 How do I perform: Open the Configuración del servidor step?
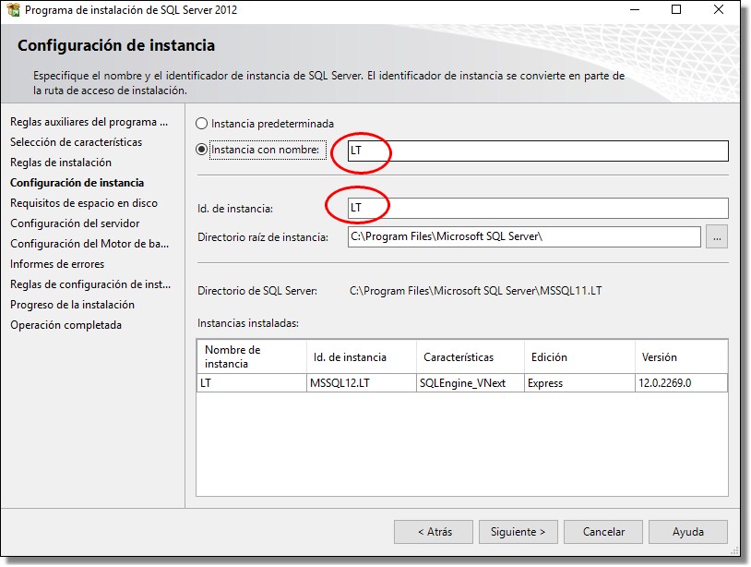(75, 223)
